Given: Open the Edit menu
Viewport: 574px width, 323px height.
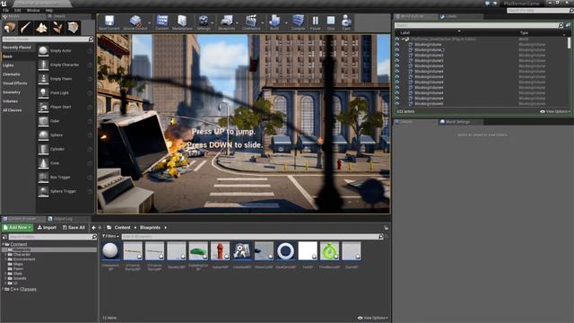Looking at the screenshot, I should point(18,10).
